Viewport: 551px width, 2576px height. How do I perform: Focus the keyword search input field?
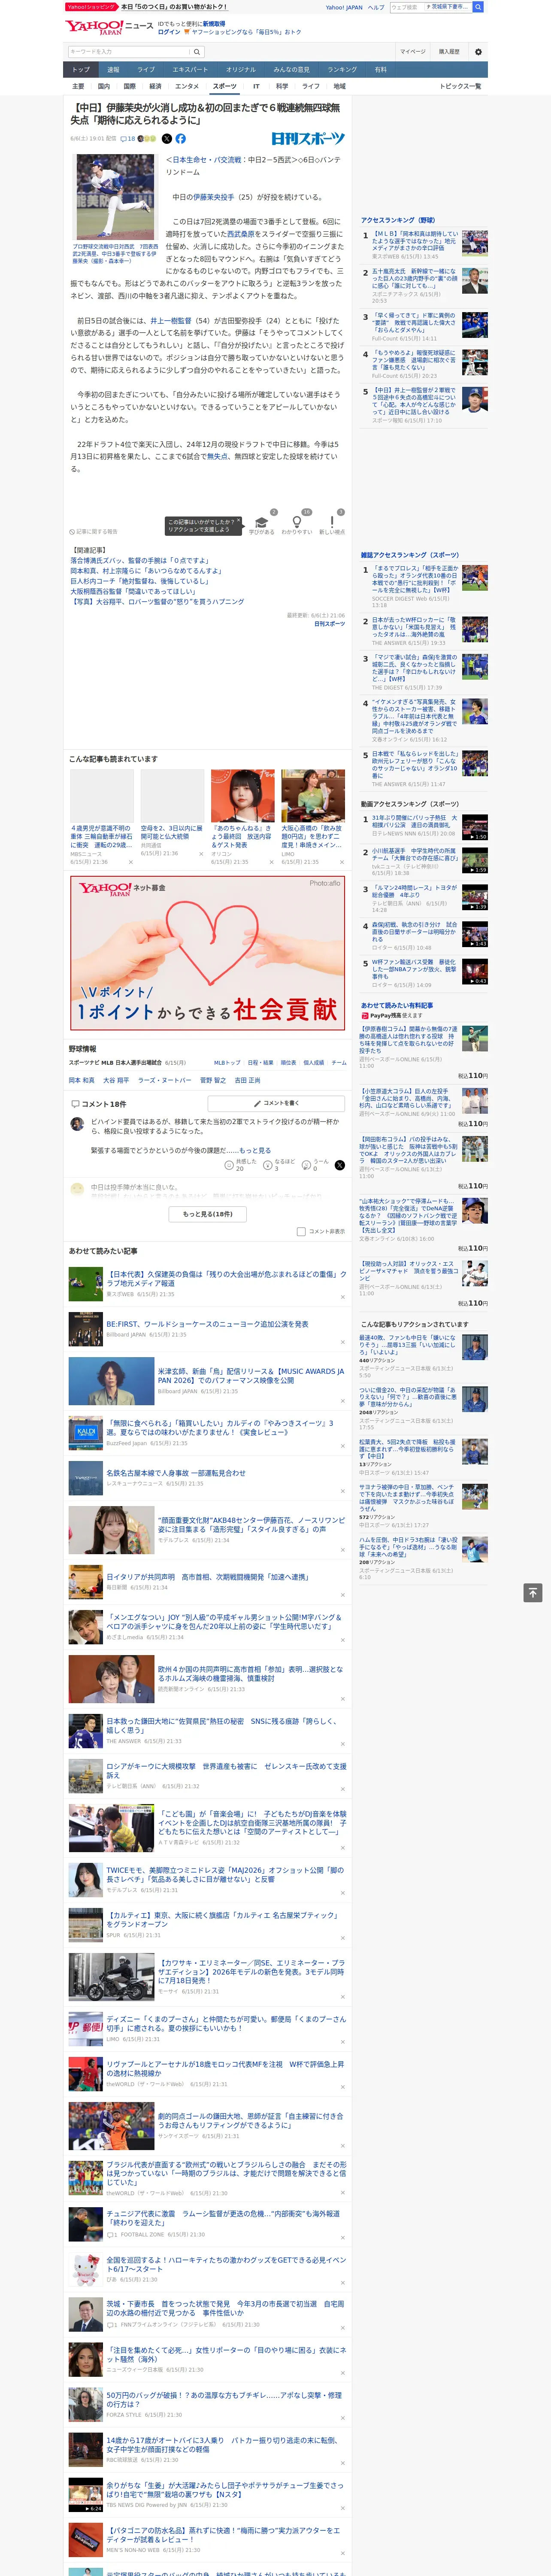click(129, 52)
